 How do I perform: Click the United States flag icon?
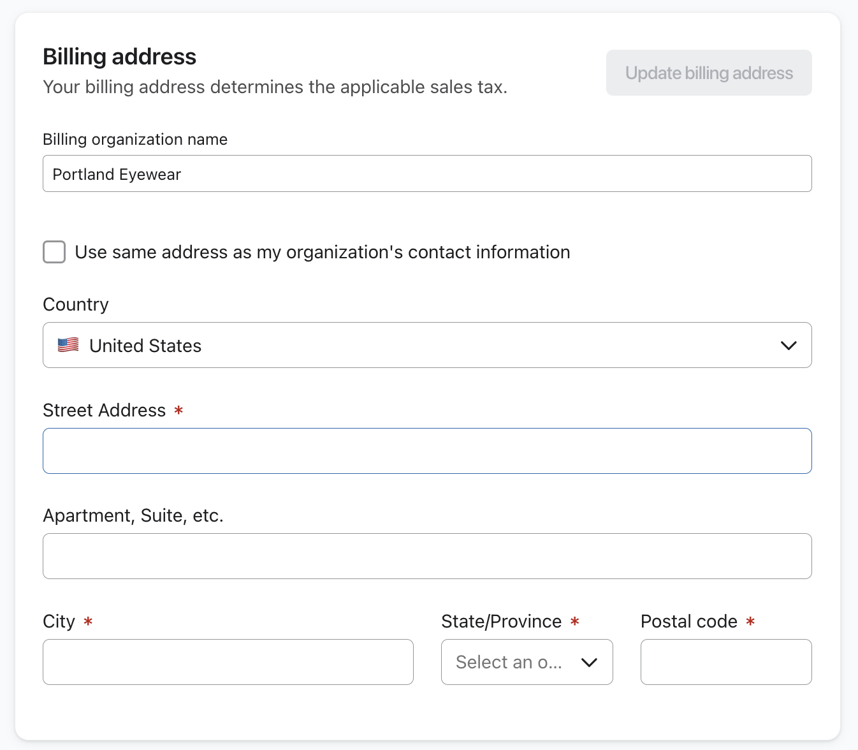(x=68, y=345)
